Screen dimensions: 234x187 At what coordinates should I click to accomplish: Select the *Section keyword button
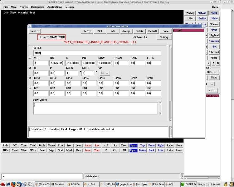tap(214, 41)
